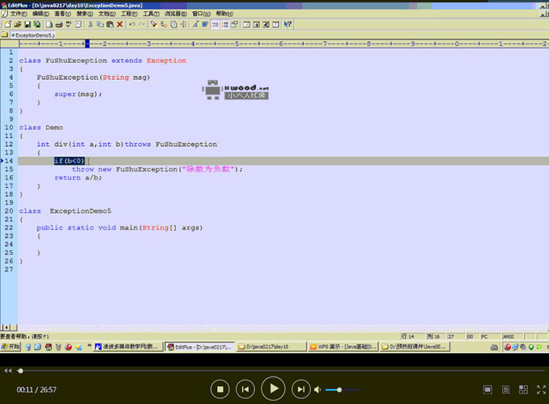This screenshot has height=404, width=549.
Task: Open the 工程(P) menu
Action: [x=129, y=14]
